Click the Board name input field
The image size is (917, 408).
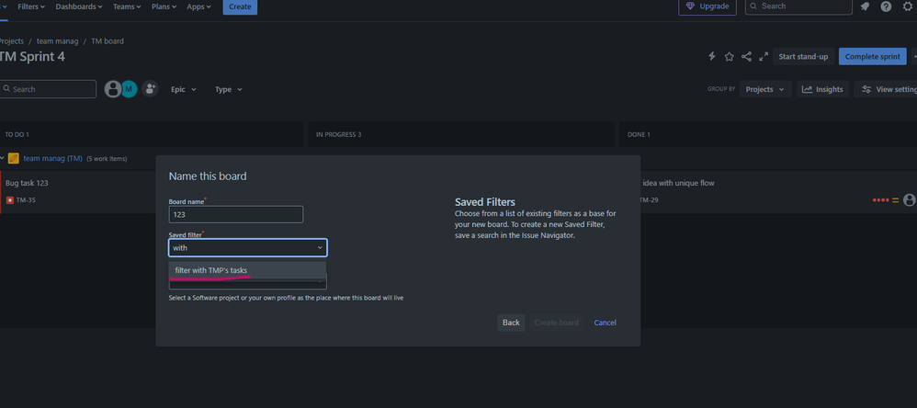236,214
